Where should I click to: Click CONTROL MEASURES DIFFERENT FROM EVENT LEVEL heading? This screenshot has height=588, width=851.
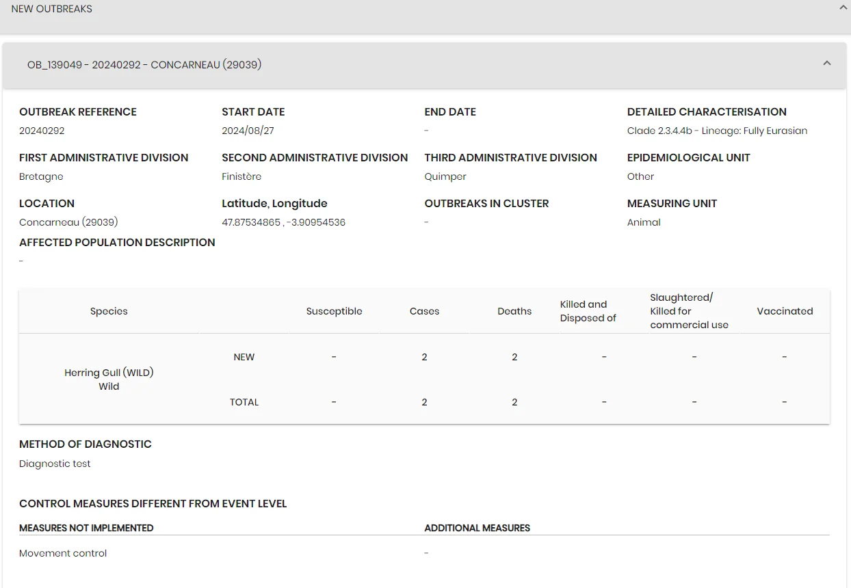click(153, 504)
